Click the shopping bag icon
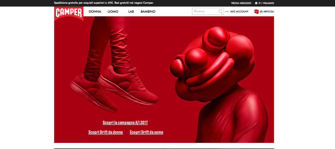 (256, 11)
